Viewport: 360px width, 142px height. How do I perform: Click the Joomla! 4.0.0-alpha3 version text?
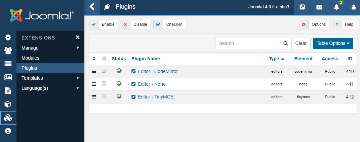coord(269,7)
